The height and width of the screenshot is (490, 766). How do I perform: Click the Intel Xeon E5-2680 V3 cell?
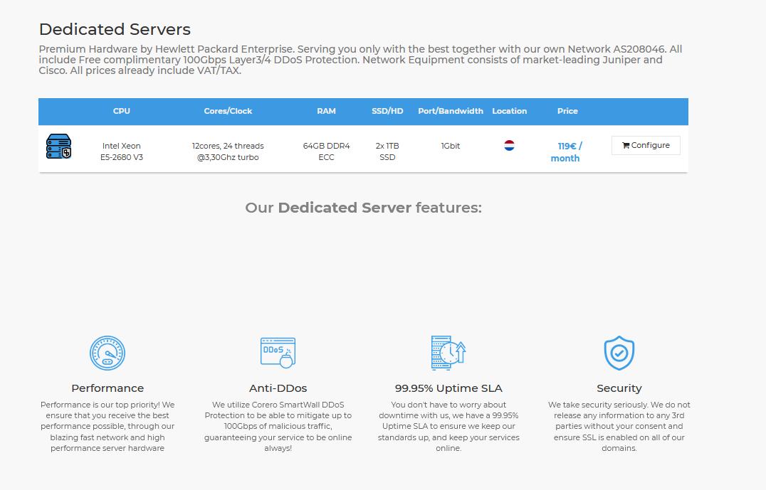click(122, 151)
